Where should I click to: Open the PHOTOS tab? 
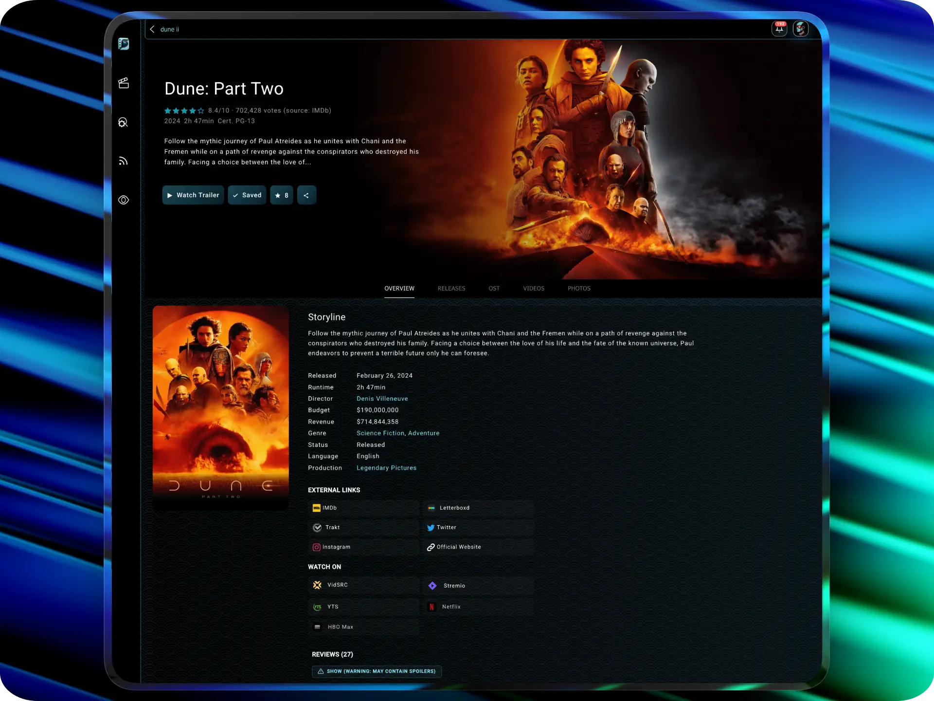coord(579,288)
